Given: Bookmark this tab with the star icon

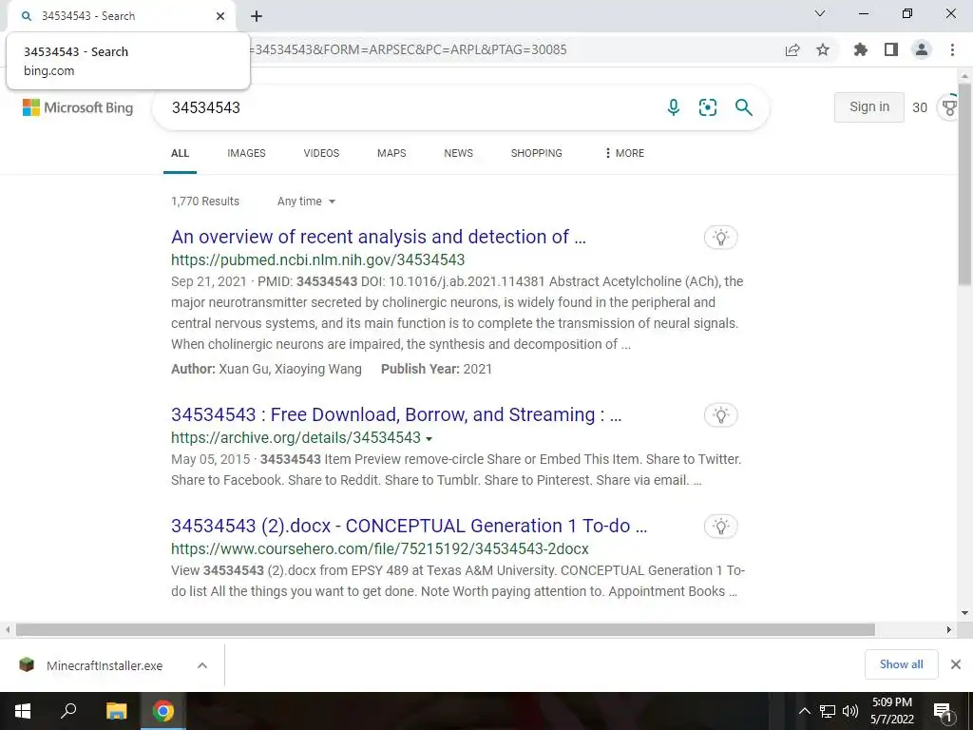Looking at the screenshot, I should pos(823,49).
